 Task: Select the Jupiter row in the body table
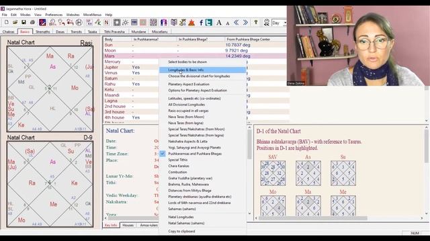(x=131, y=67)
